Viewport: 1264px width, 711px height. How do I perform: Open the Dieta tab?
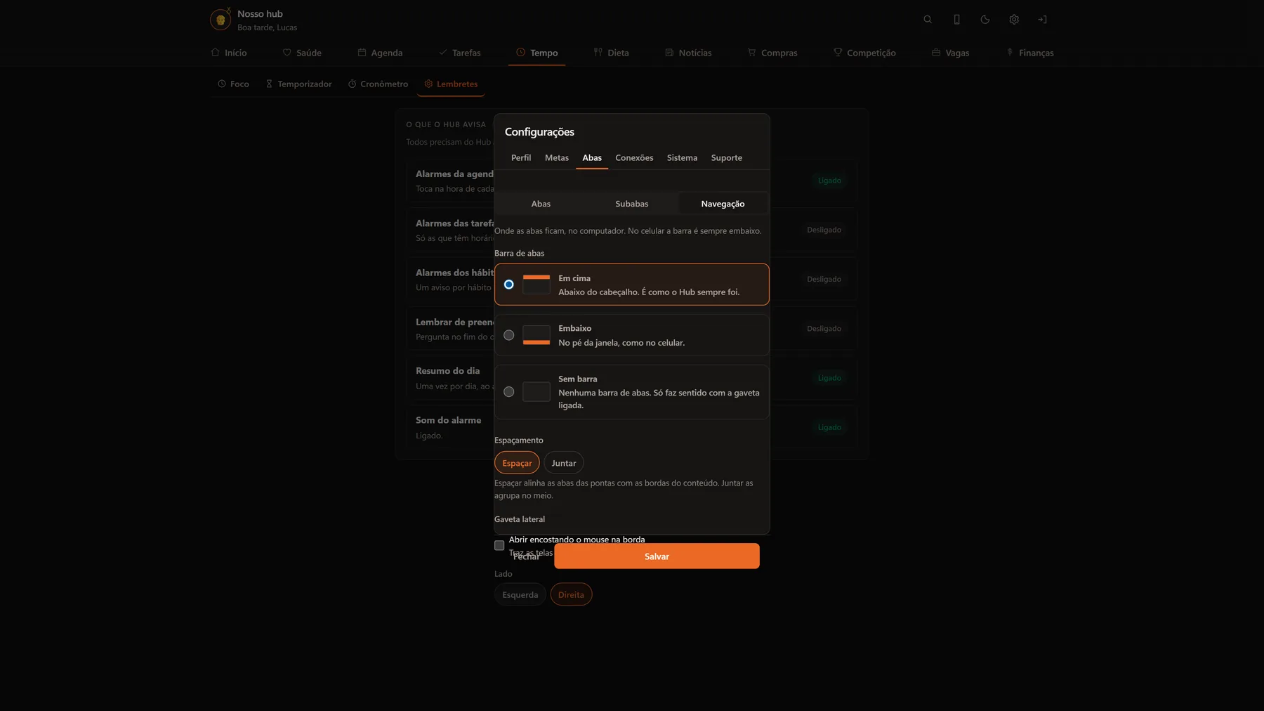(x=612, y=53)
